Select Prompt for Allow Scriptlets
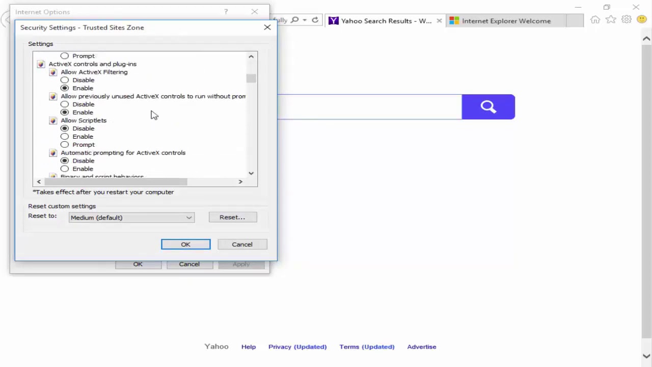The image size is (652, 367). [x=65, y=145]
